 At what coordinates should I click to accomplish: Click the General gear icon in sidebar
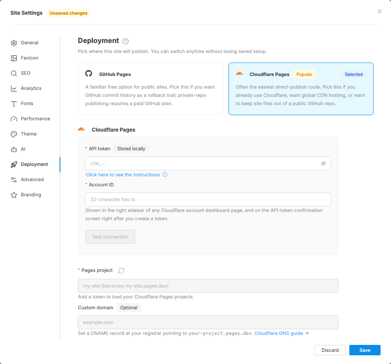click(x=14, y=43)
